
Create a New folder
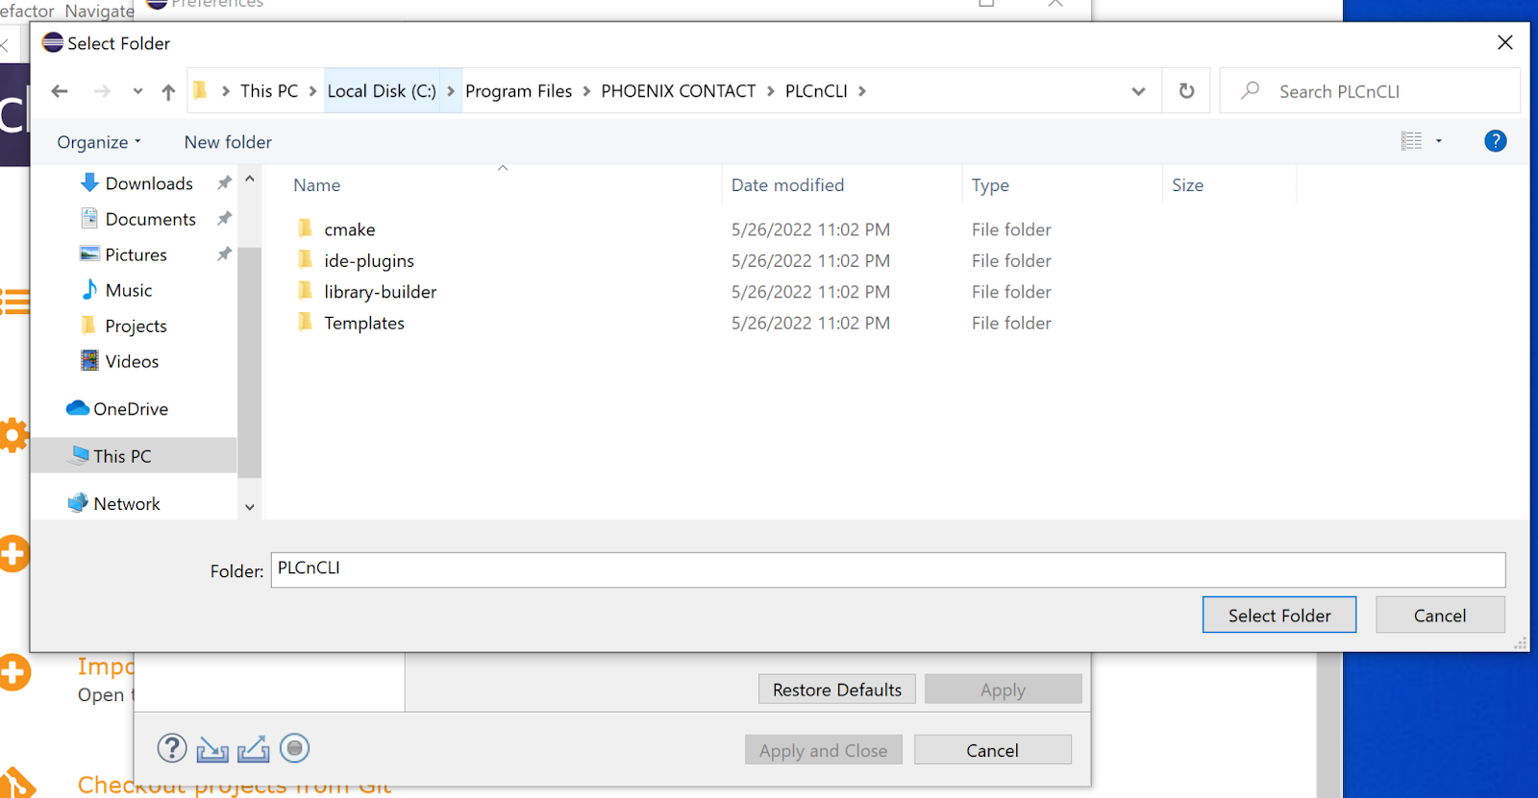(228, 142)
